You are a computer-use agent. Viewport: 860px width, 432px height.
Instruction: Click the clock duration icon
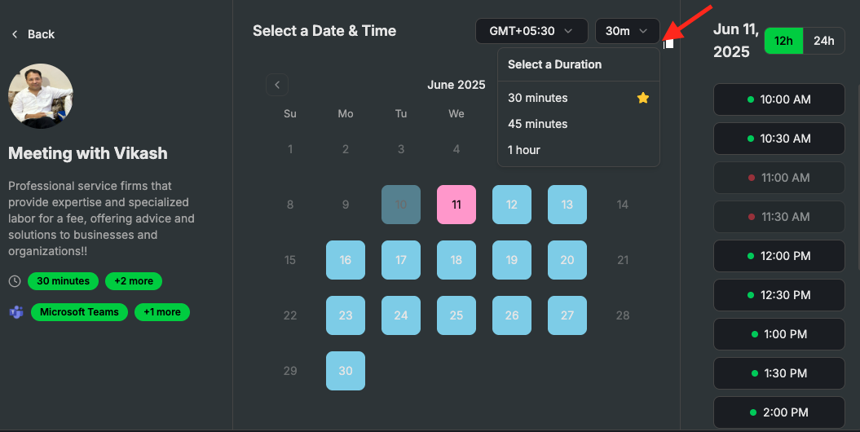click(x=15, y=281)
